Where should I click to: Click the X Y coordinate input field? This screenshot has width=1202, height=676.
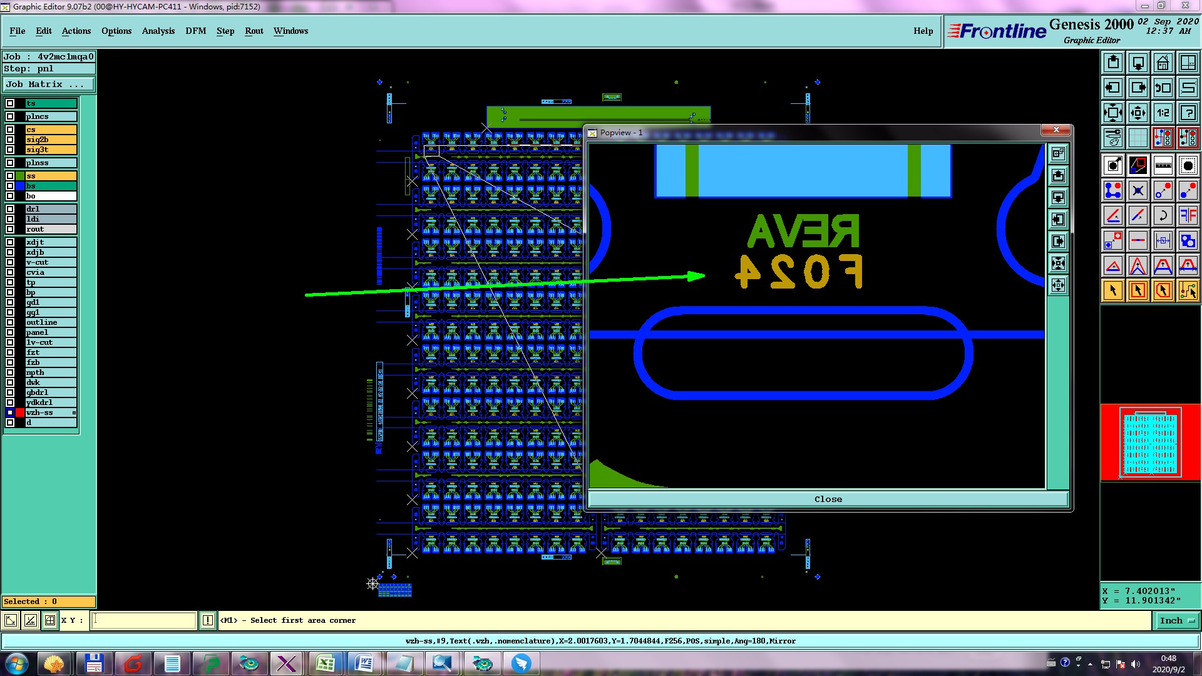click(x=144, y=620)
